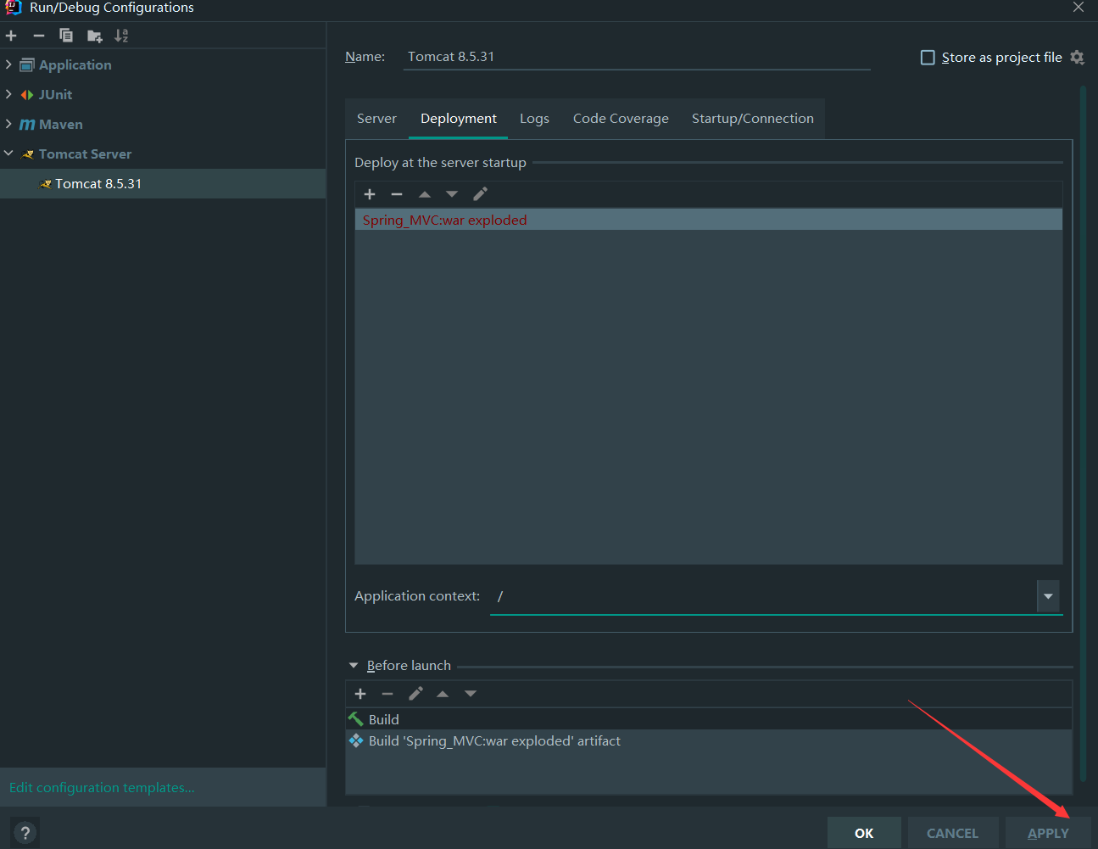This screenshot has height=849, width=1098.
Task: Click the APPLY button
Action: (x=1048, y=833)
